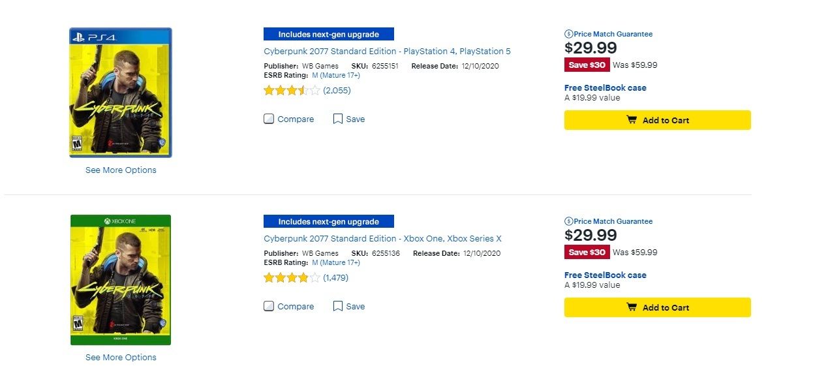
Task: Click the Price Match Guarantee icon on PS4 listing
Action: coord(568,34)
